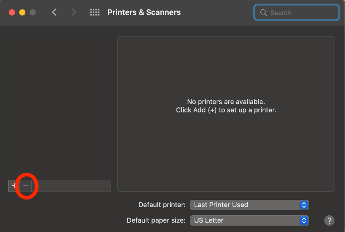Click the Add (+) printer button
Image resolution: width=345 pixels, height=232 pixels.
pyautogui.click(x=14, y=185)
